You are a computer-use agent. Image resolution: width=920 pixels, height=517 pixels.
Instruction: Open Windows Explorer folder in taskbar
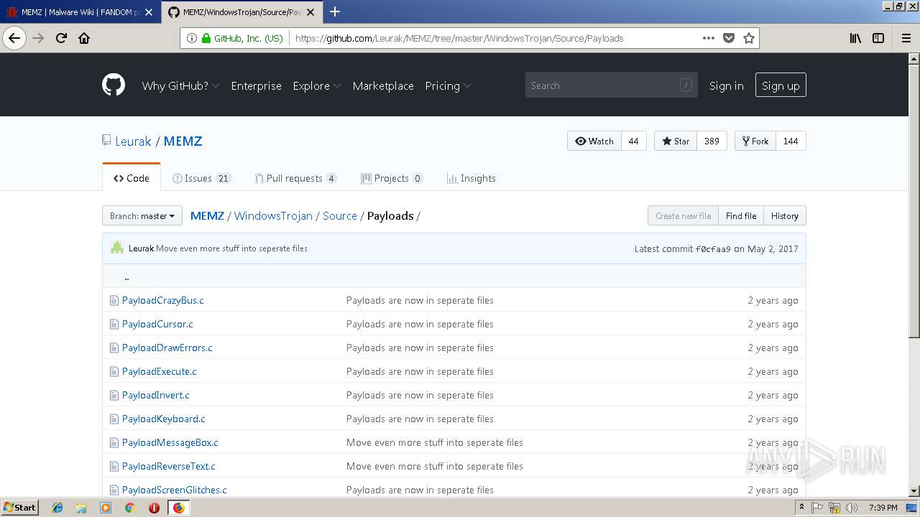coord(81,508)
